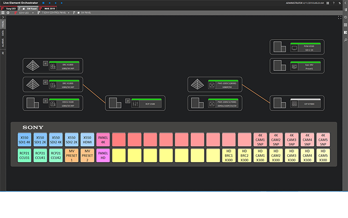Open the help question mark icon
Screen dimensions: 348x218
[x=334, y=3]
